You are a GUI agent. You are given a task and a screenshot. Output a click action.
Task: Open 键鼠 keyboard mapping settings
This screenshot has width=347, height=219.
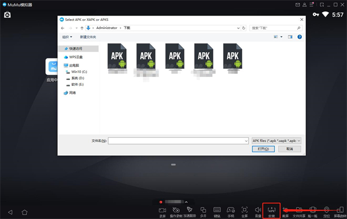(x=217, y=212)
